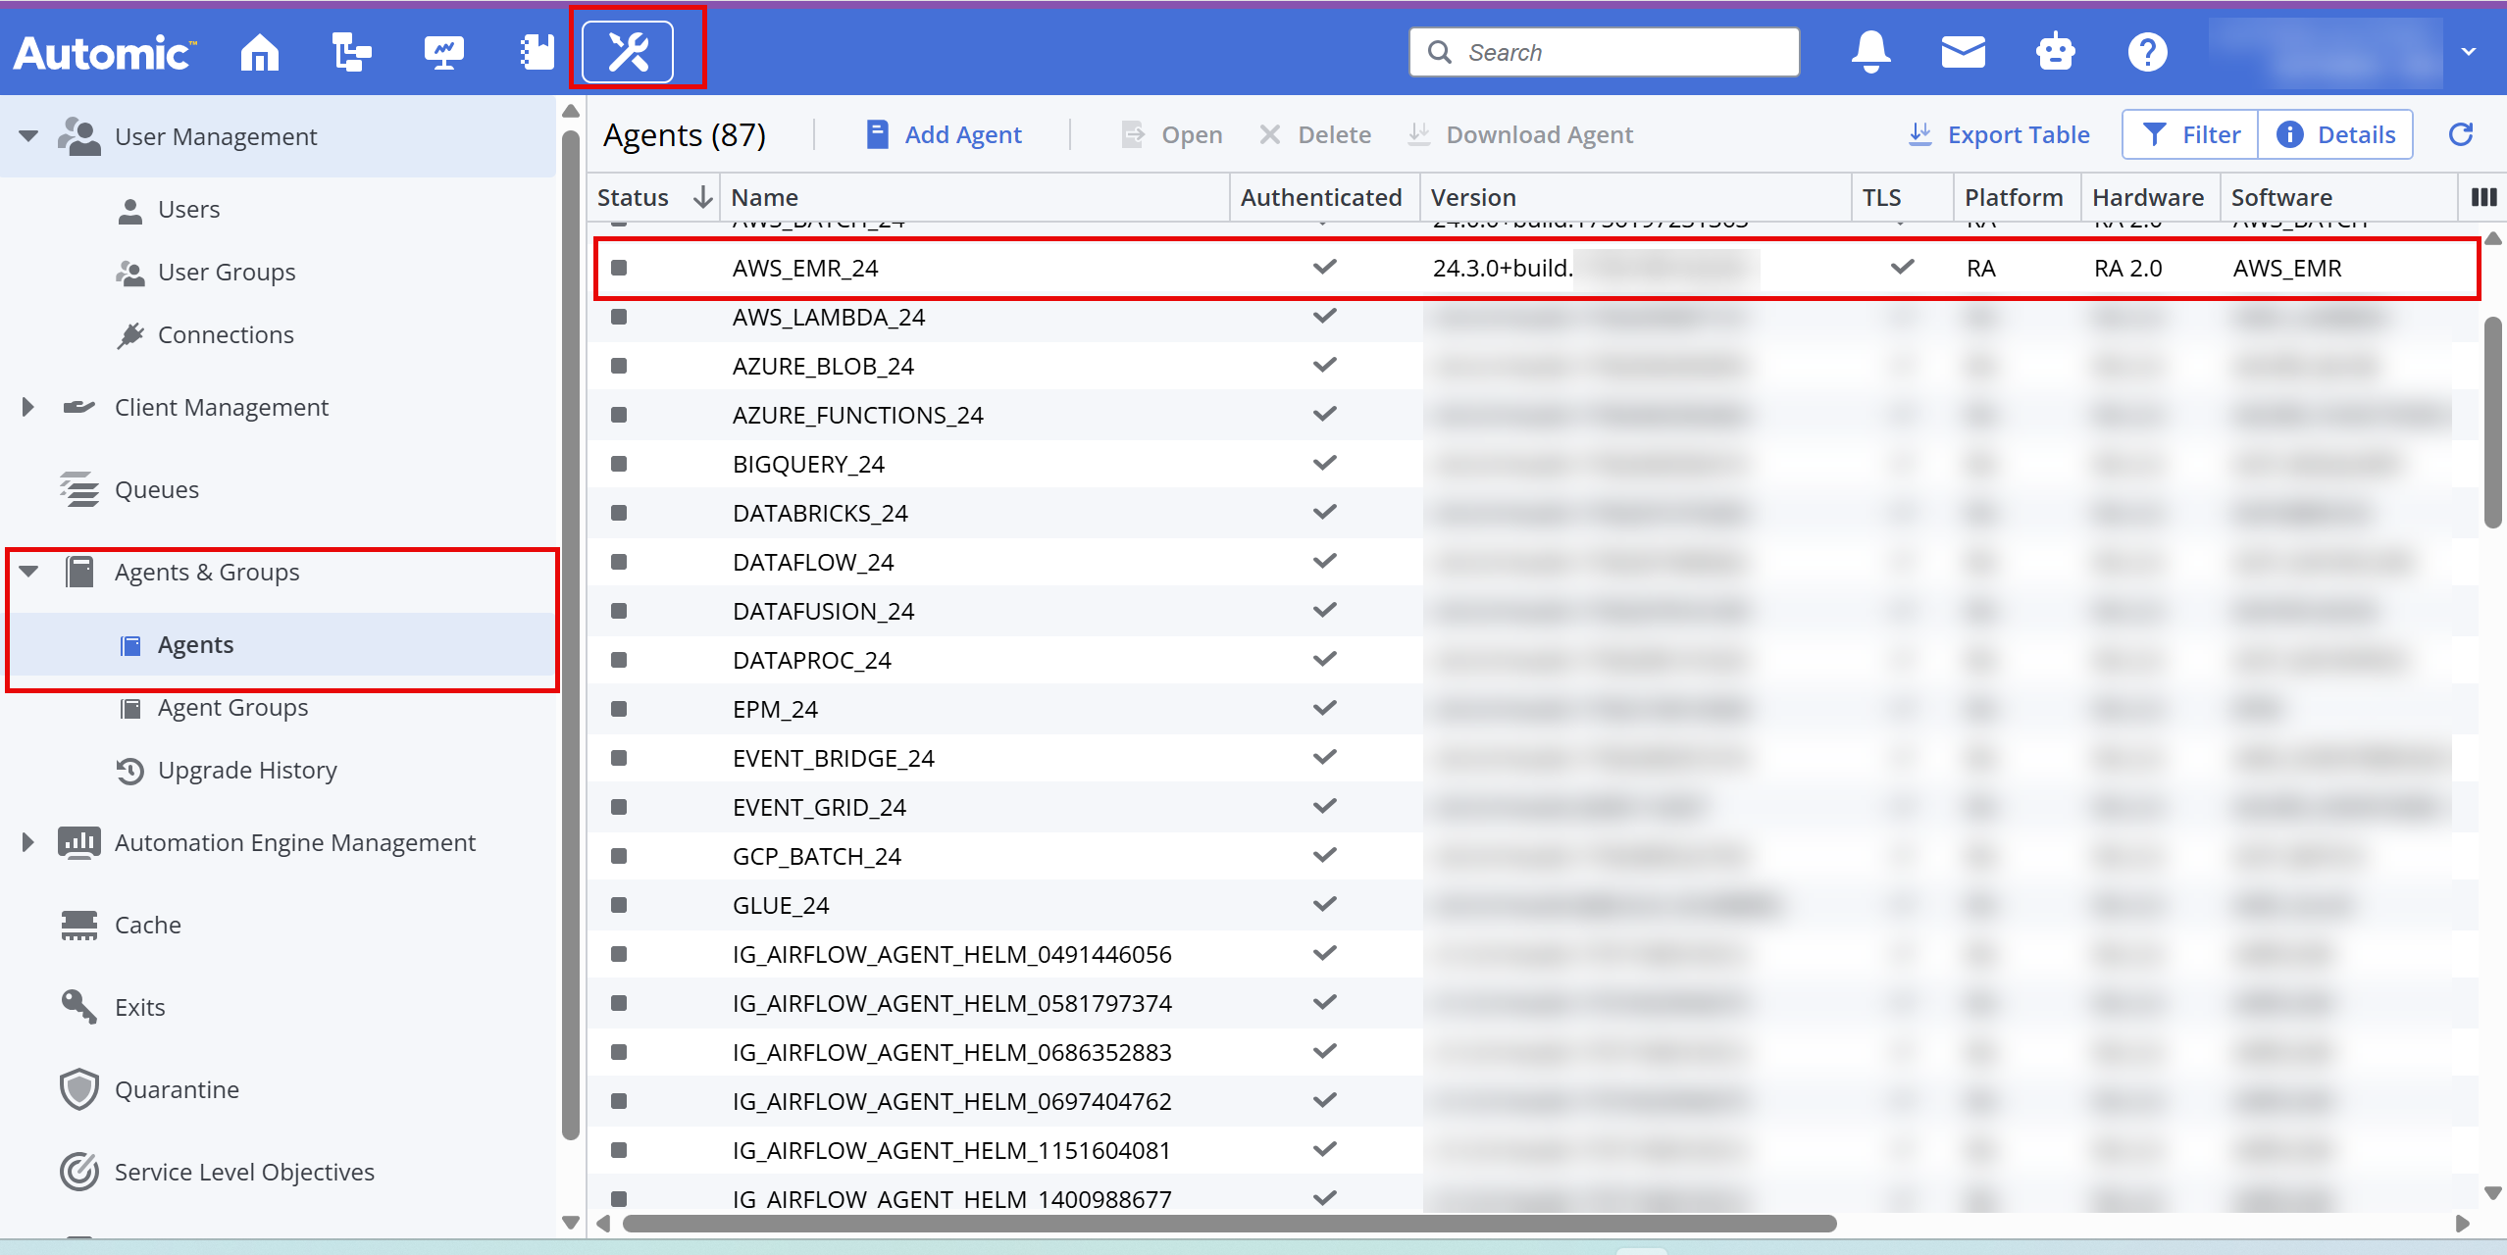The width and height of the screenshot is (2507, 1255).
Task: Click the refresh icon in agents toolbar
Action: (2460, 134)
